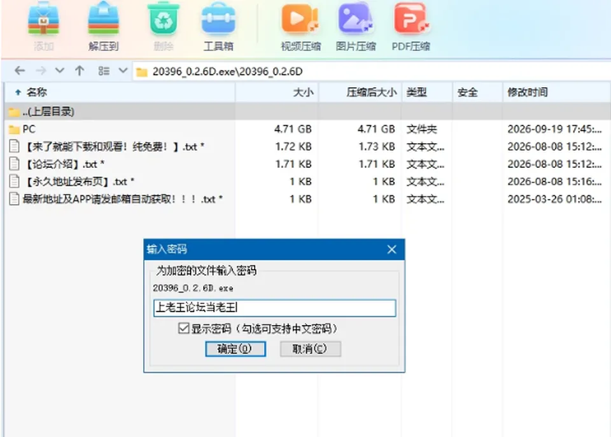Click the 【论坛介绍】.txt document icon
611x437 pixels.
14,163
